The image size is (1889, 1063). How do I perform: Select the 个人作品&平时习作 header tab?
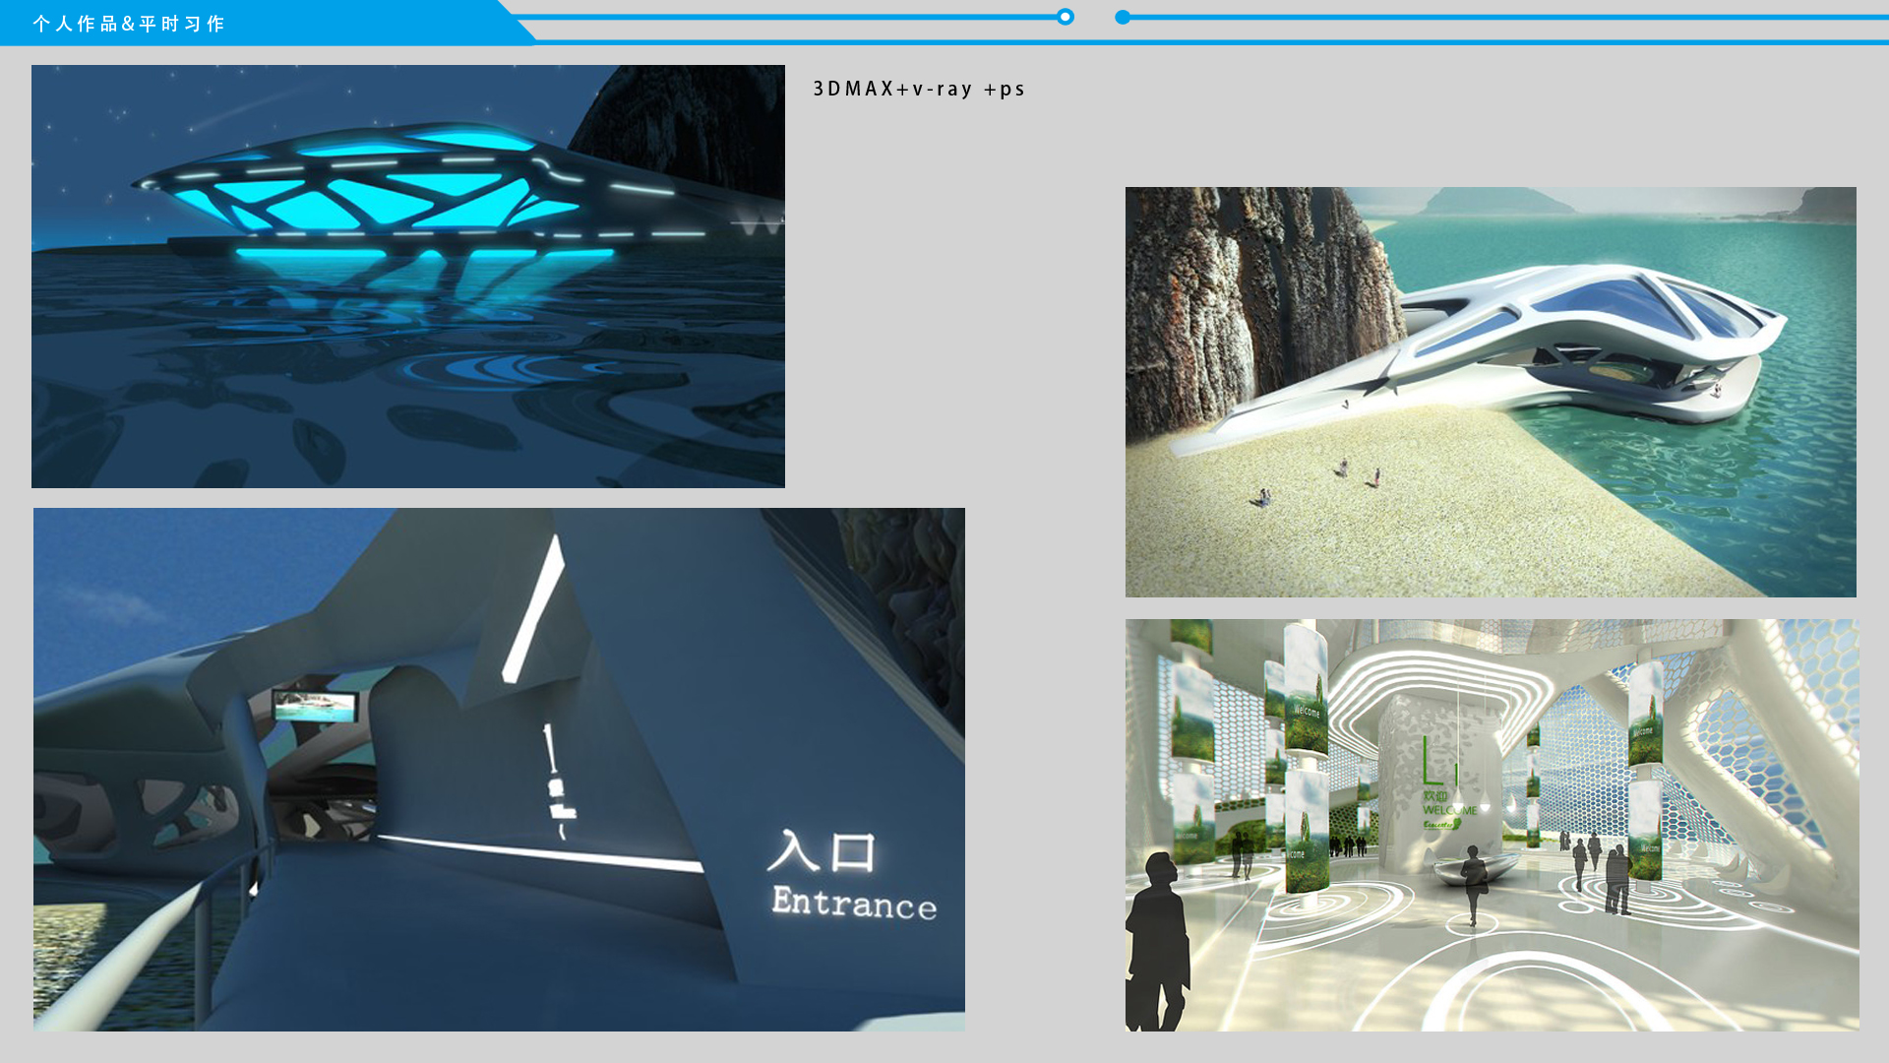coord(129,24)
